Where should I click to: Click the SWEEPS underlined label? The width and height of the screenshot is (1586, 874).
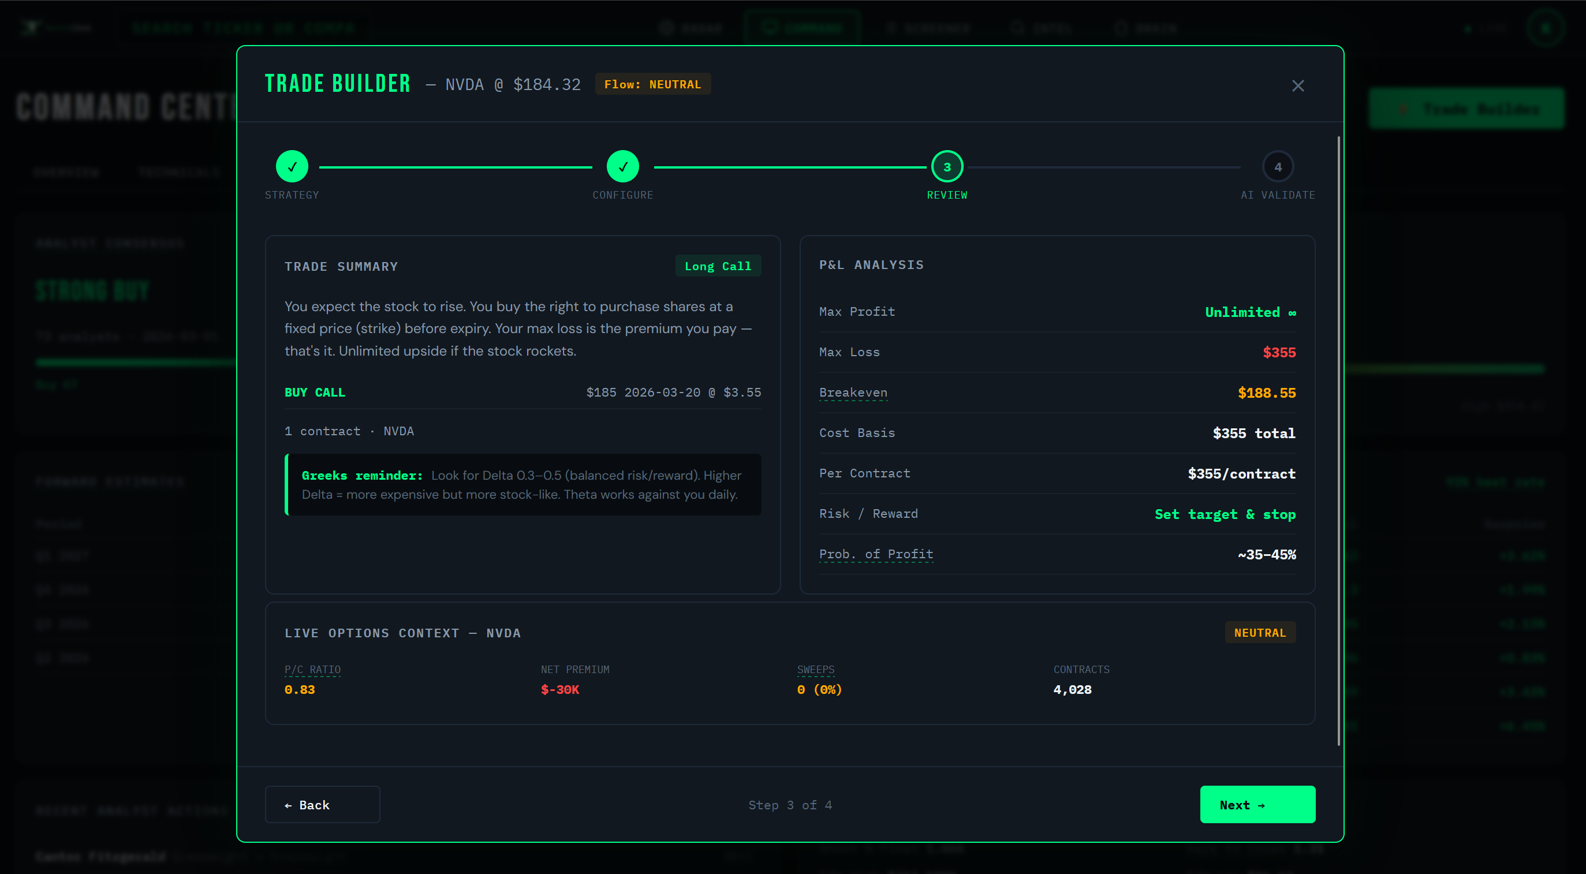point(815,670)
